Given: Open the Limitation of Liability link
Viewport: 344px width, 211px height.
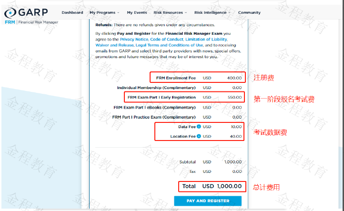Looking at the screenshot, I should point(206,39).
